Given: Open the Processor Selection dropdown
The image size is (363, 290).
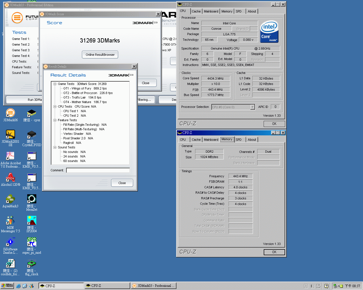Looking at the screenshot, I should pyautogui.click(x=252, y=107).
